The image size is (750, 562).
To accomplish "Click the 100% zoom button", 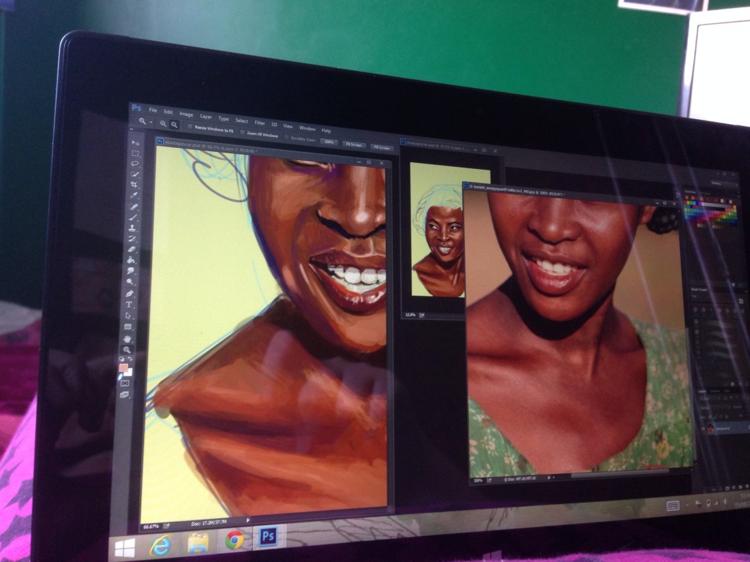I will pyautogui.click(x=329, y=142).
